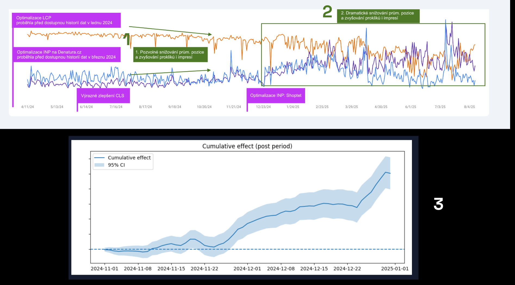Image resolution: width=515 pixels, height=285 pixels.
Task: Select the 95% CI legend swatch
Action: [99, 165]
